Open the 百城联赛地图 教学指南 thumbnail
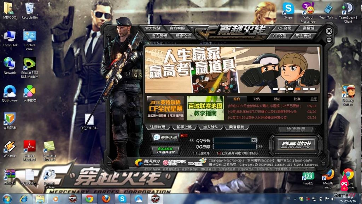The image size is (362, 204). tap(205, 108)
